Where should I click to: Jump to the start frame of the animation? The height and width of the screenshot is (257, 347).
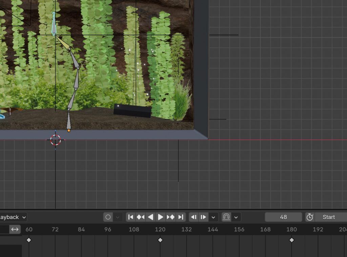131,217
